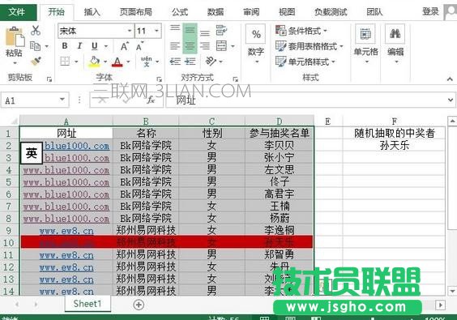
Task: Decrease the cell indent
Action: click(175, 62)
